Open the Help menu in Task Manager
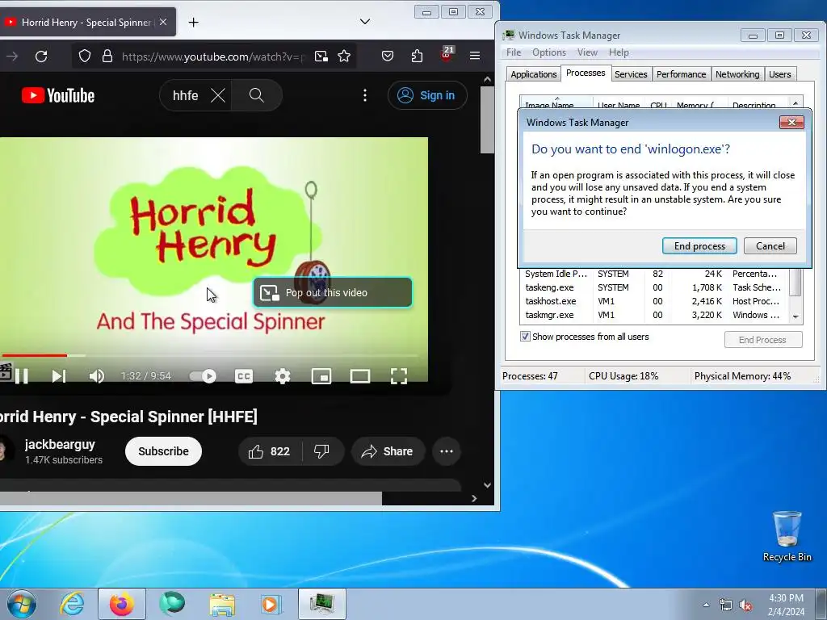The image size is (827, 620). (619, 52)
